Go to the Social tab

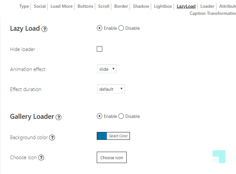click(40, 6)
